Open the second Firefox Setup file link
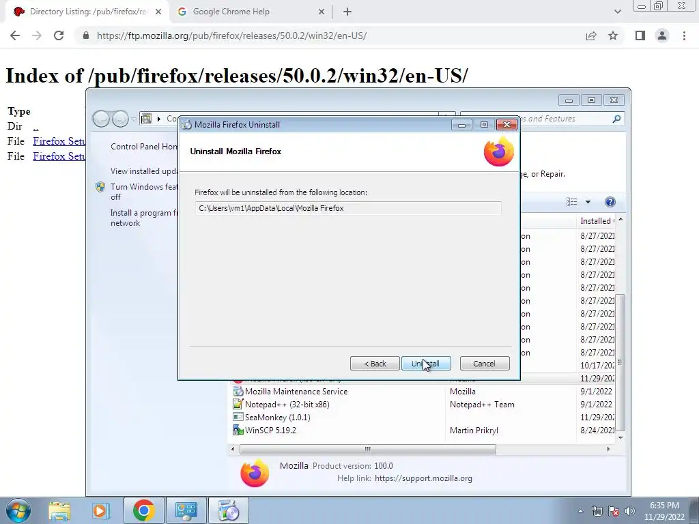 pyautogui.click(x=59, y=156)
